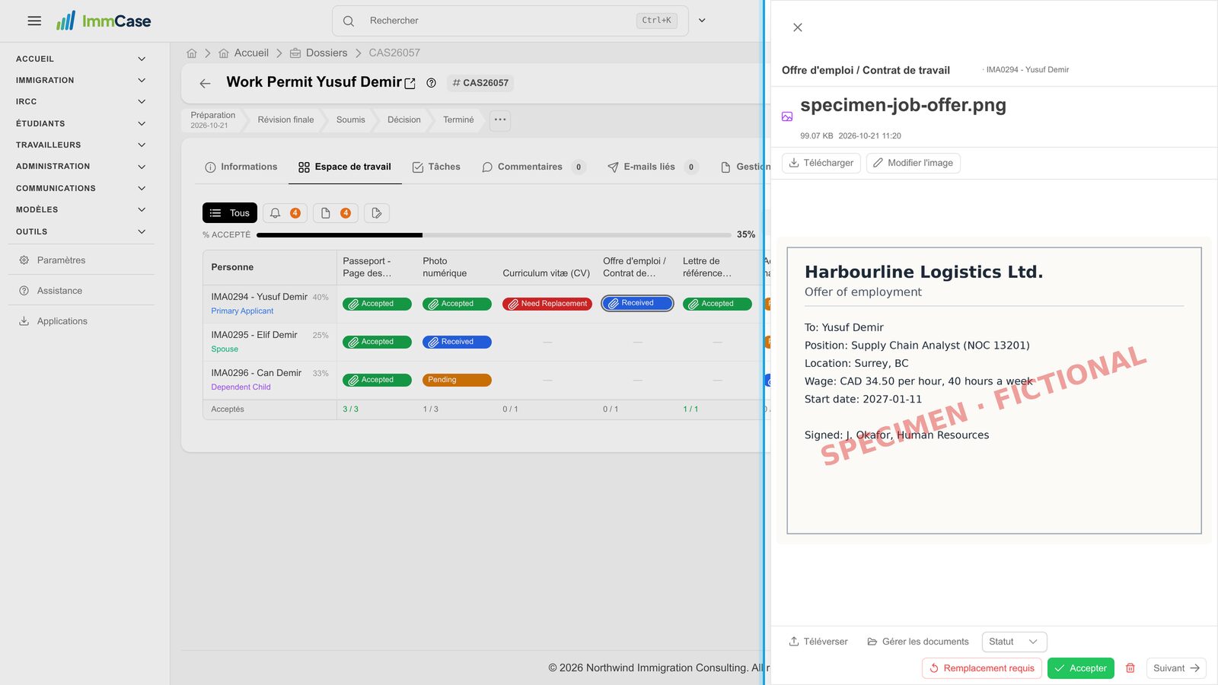Open the external link icon next to Yusuf Demir
1218x685 pixels.
tap(410, 84)
